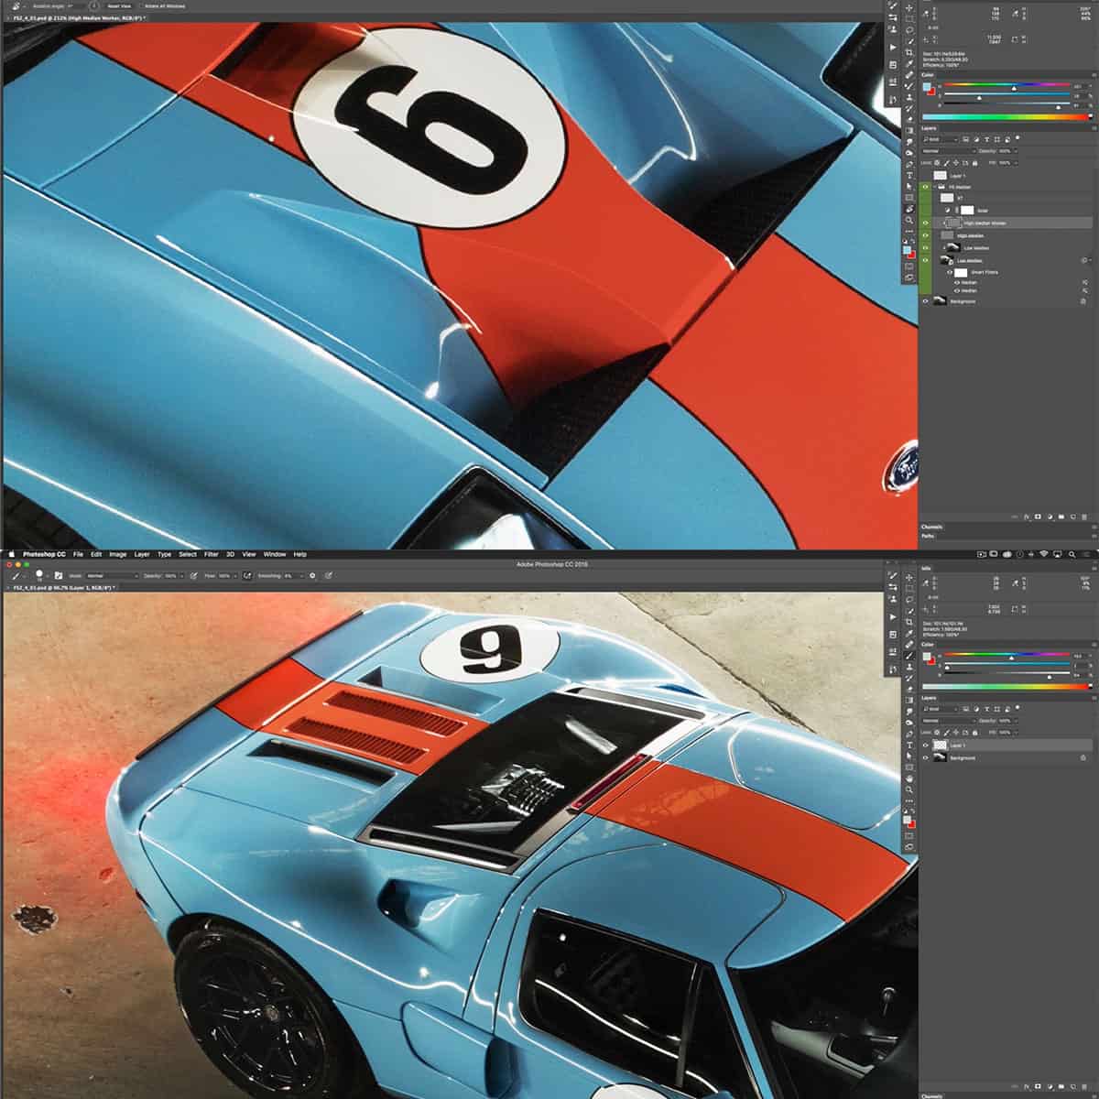
Task: Open the Apple menu
Action: (11, 554)
